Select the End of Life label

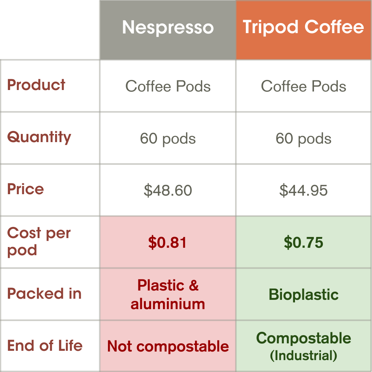(x=45, y=346)
